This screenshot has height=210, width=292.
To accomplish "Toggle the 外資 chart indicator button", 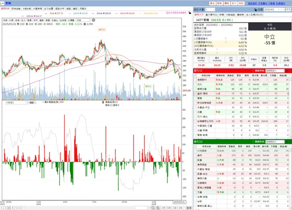I will point(11,20).
